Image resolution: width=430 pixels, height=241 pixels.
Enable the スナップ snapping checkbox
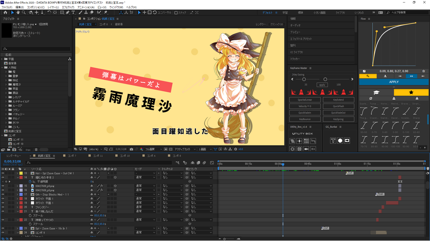pyautogui.click(x=176, y=13)
